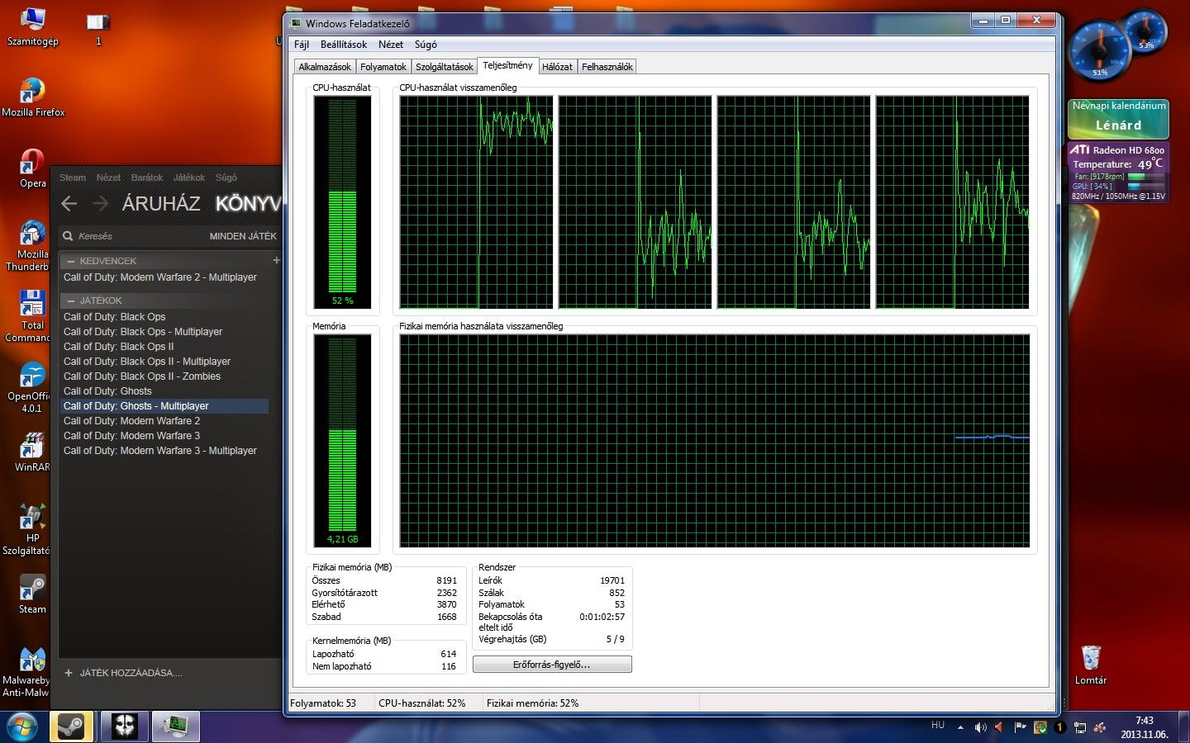Screen dimensions: 1190x743
Task: Select the Teljesítmény tab
Action: click(507, 65)
